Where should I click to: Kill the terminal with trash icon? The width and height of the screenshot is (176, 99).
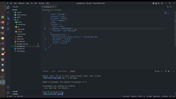(x=169, y=71)
